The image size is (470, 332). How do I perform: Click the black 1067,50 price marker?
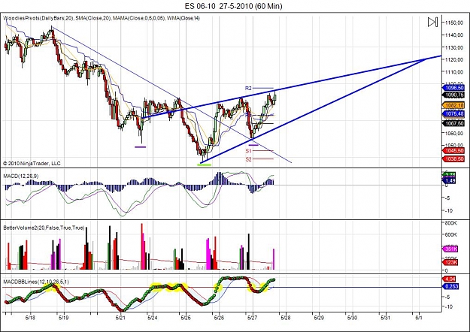coord(453,123)
